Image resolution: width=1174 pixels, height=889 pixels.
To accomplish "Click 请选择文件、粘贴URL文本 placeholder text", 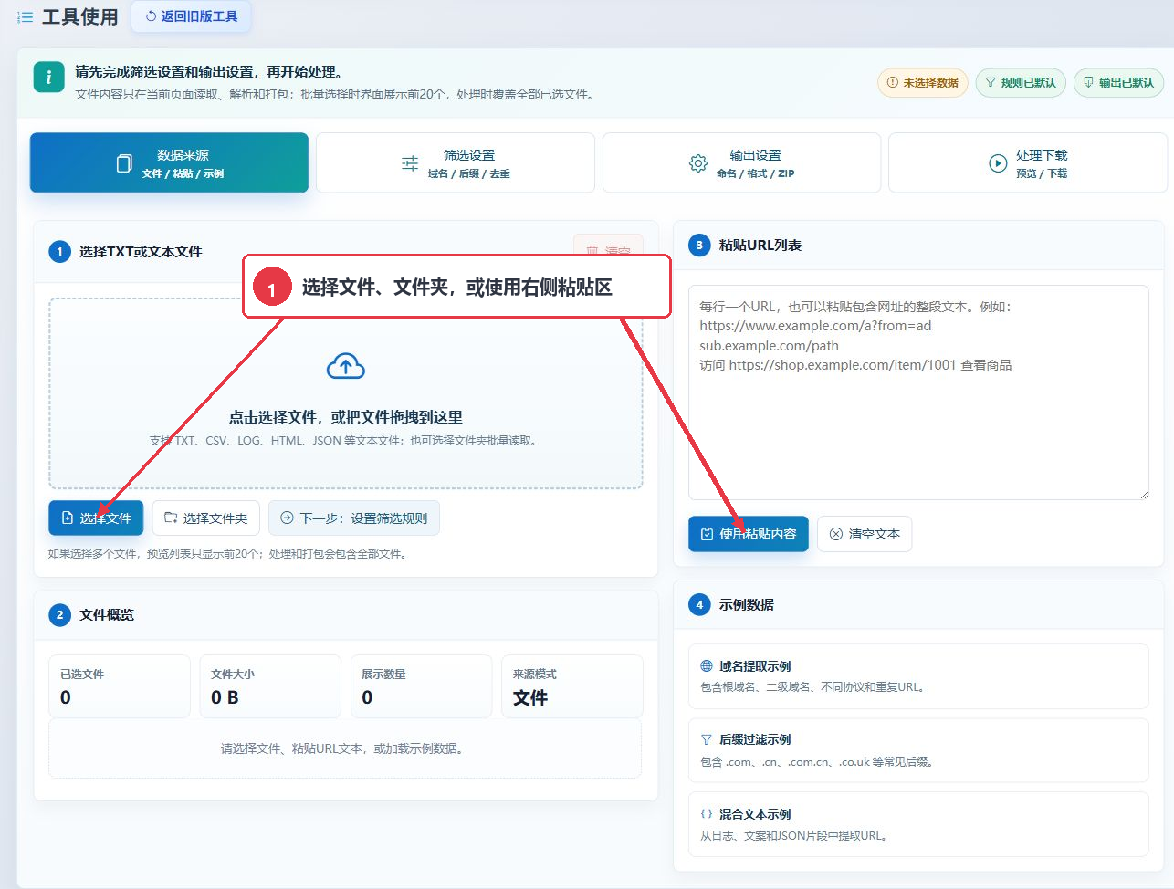I will (345, 748).
